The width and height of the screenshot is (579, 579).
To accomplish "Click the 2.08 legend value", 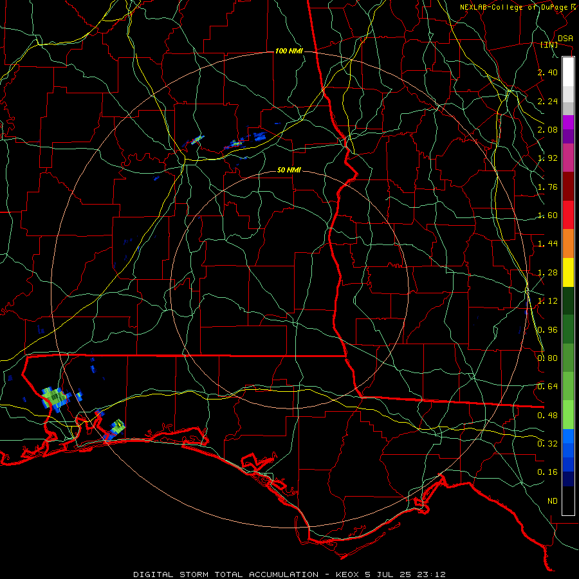I will [x=547, y=129].
